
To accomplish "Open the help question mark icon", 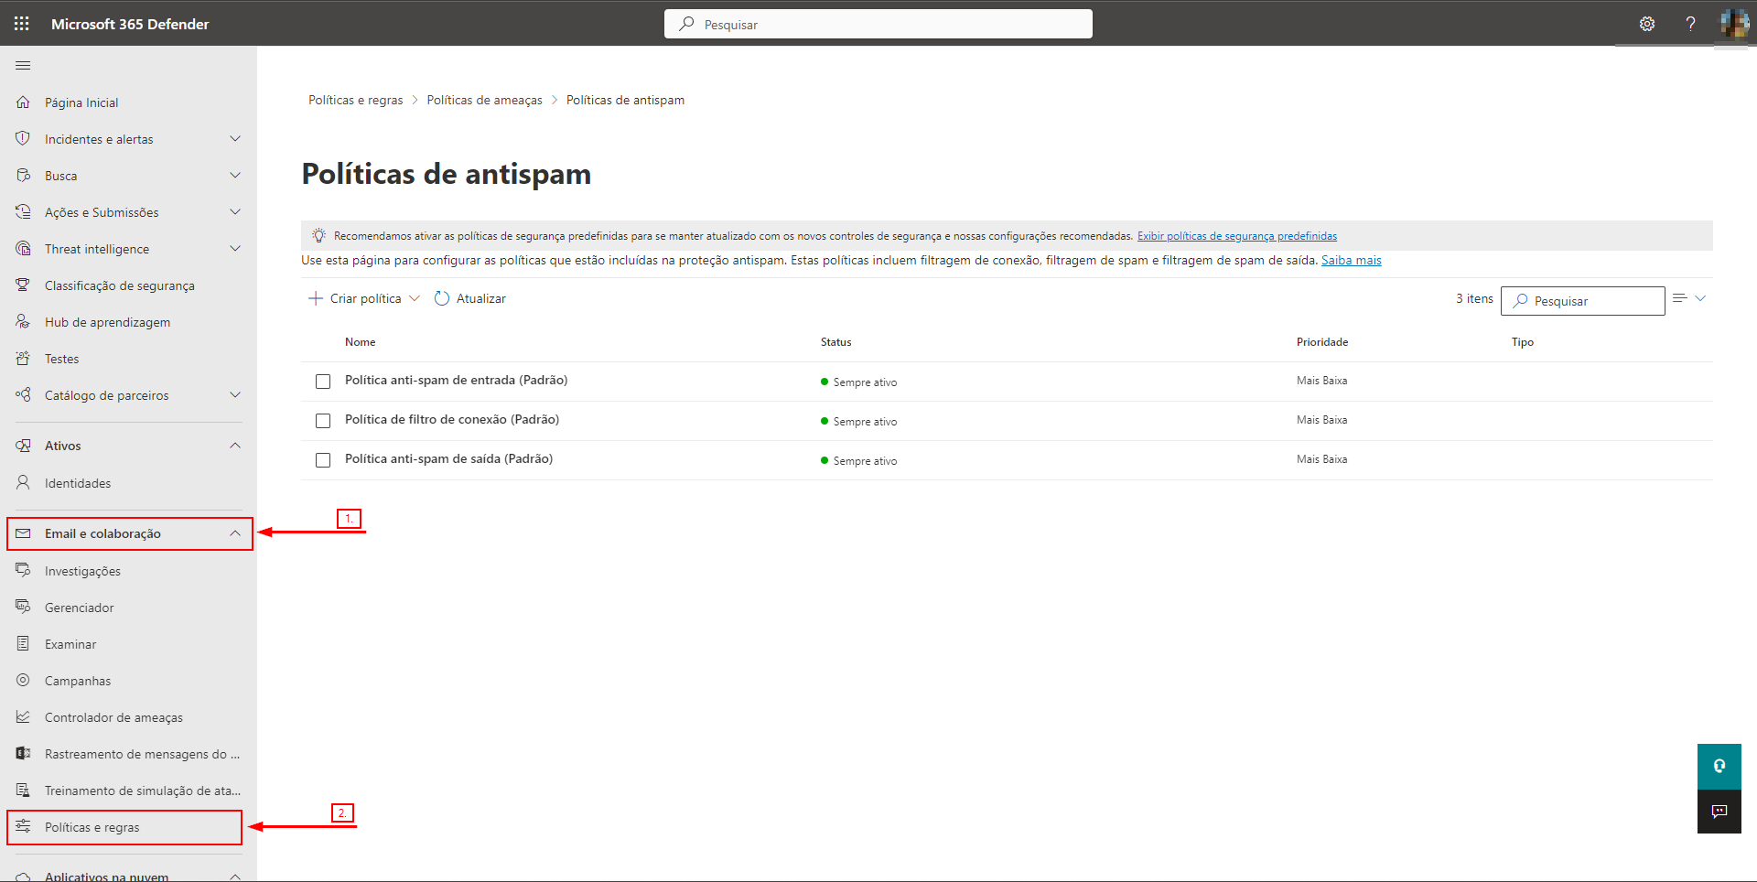I will 1689,24.
